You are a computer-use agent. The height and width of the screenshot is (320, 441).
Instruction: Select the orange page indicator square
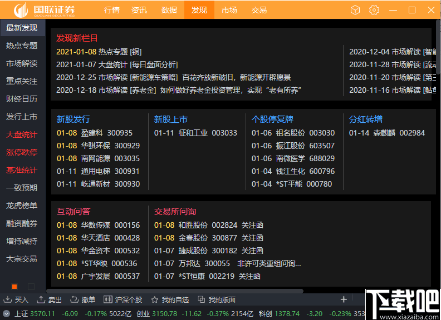[14, 287]
